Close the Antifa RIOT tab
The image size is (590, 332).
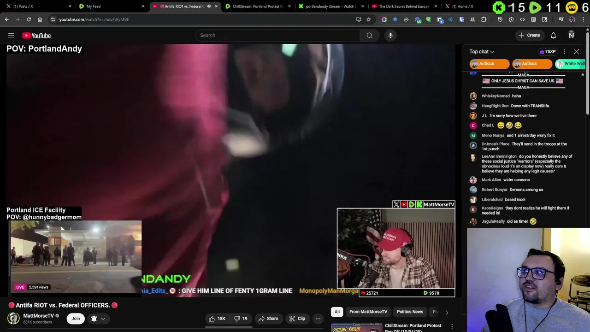tap(216, 6)
